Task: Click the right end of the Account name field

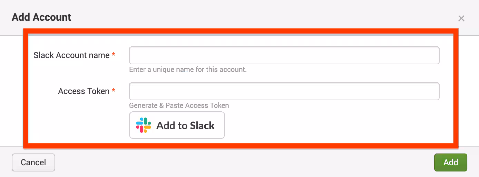Action: 431,55
